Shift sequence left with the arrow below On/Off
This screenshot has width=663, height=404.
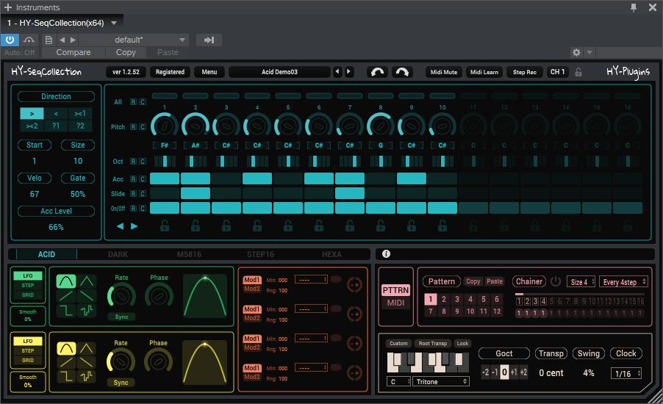pyautogui.click(x=120, y=226)
